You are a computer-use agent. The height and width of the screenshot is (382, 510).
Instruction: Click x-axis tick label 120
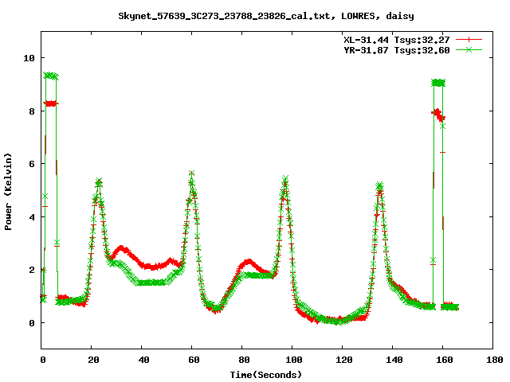344,360
